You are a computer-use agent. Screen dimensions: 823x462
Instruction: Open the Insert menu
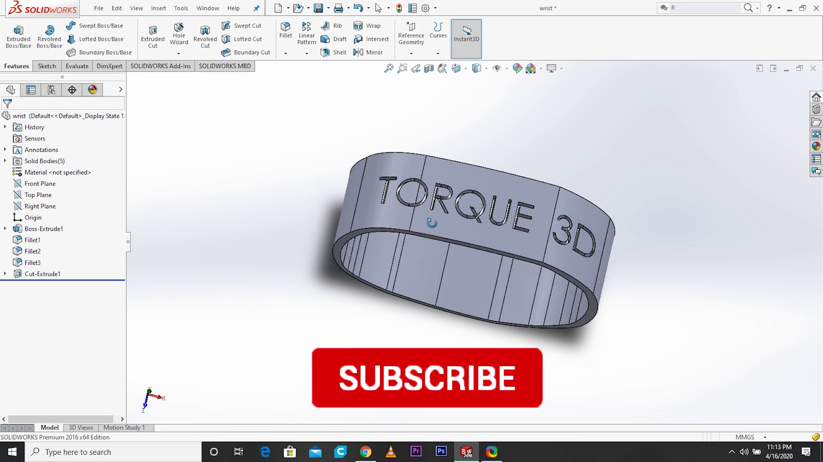coord(158,8)
